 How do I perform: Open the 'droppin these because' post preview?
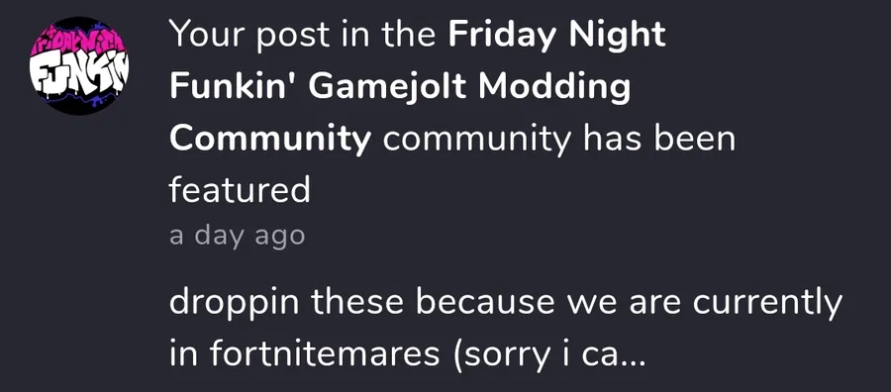506,328
